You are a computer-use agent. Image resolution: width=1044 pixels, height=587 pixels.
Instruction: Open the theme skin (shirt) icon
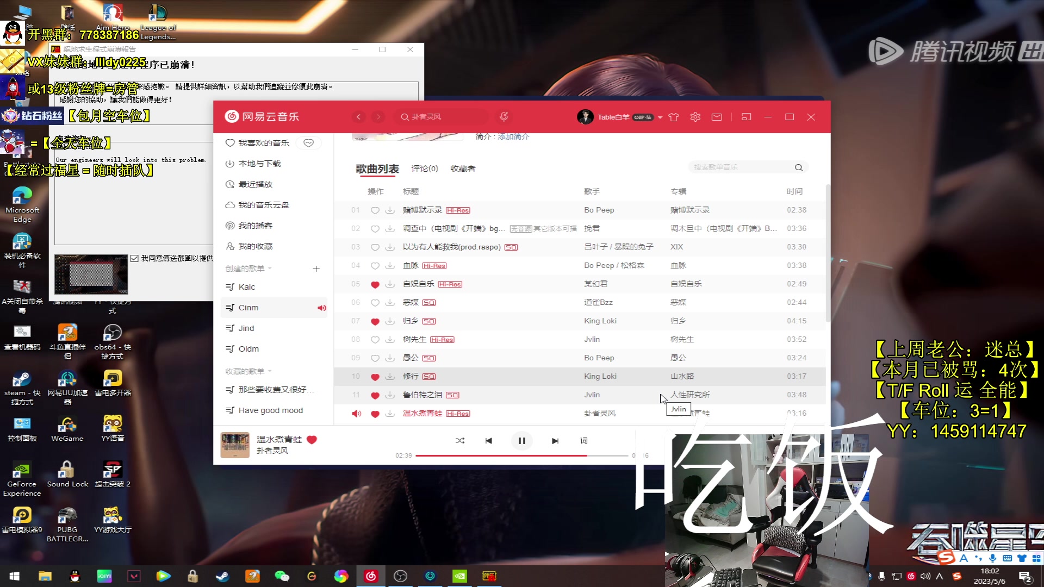[673, 117]
